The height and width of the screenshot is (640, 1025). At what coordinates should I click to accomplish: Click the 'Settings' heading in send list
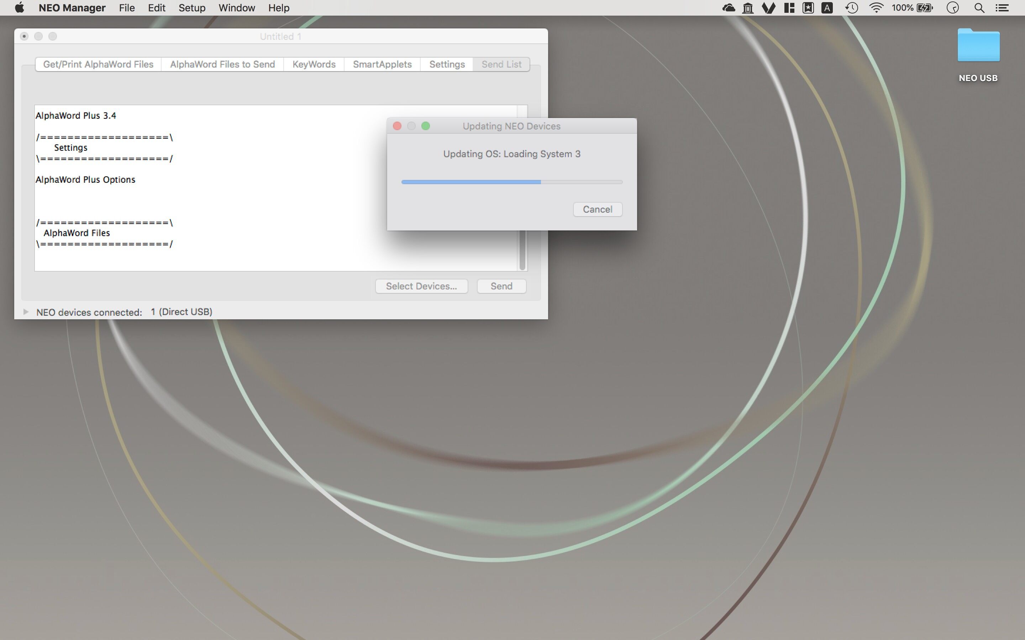pyautogui.click(x=71, y=148)
